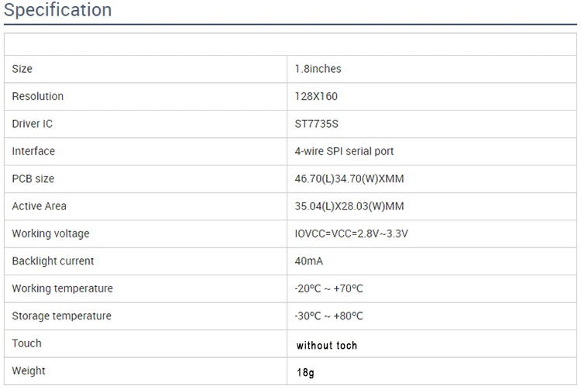Select the Interface row label
Viewport: 581px width, 389px height.
(x=33, y=152)
